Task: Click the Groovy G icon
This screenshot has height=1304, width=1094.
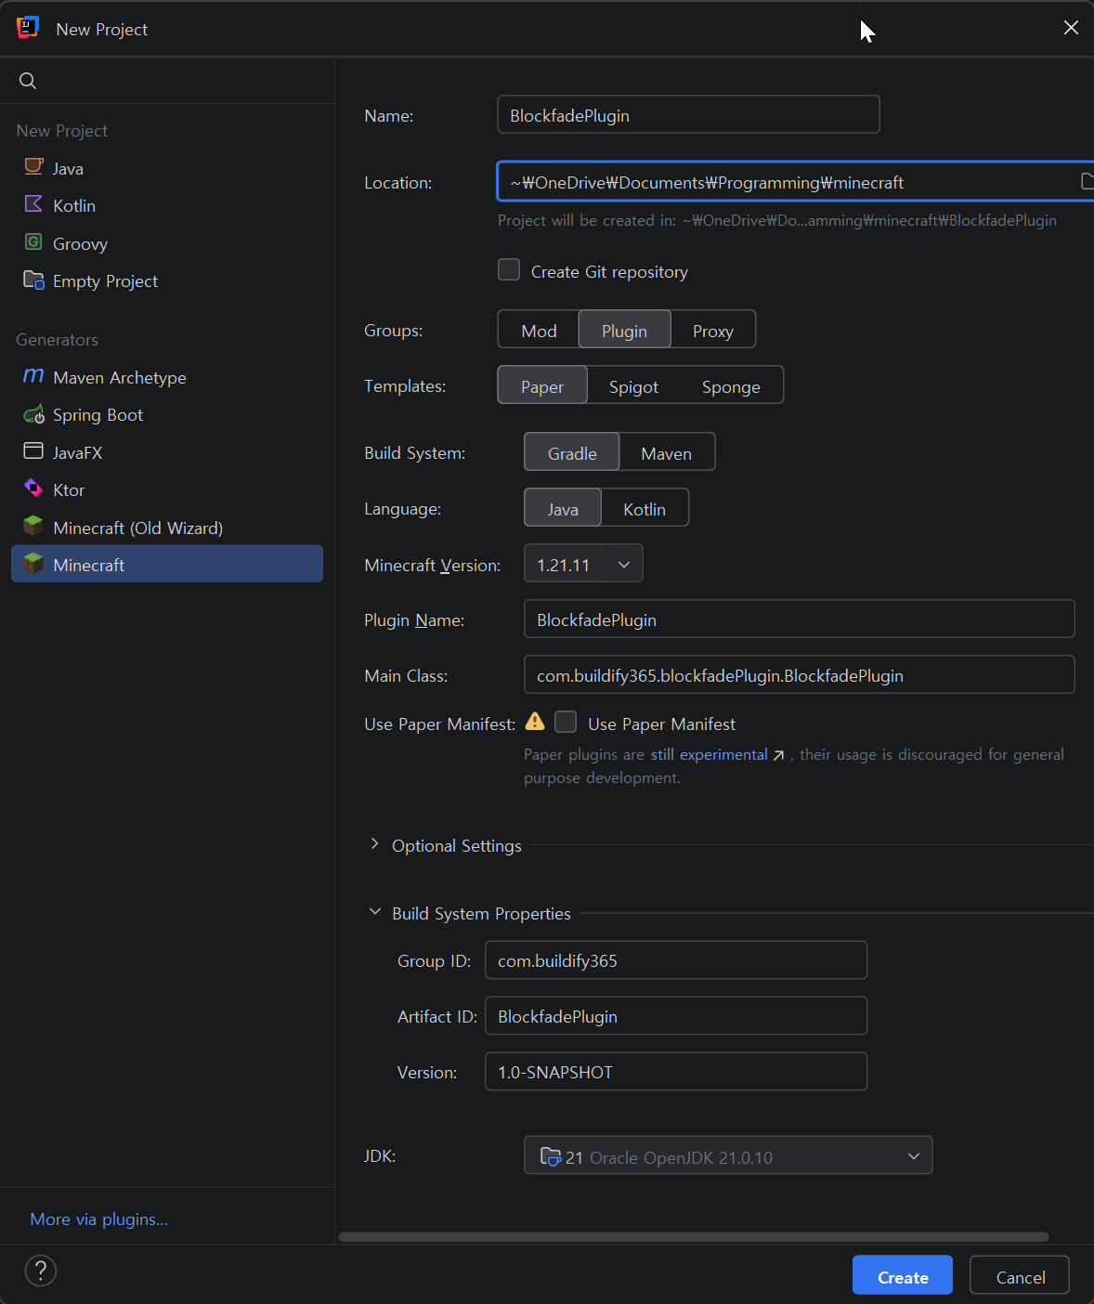Action: (x=33, y=242)
